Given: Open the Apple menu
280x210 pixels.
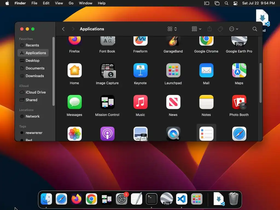Looking at the screenshot, I should coord(7,3).
